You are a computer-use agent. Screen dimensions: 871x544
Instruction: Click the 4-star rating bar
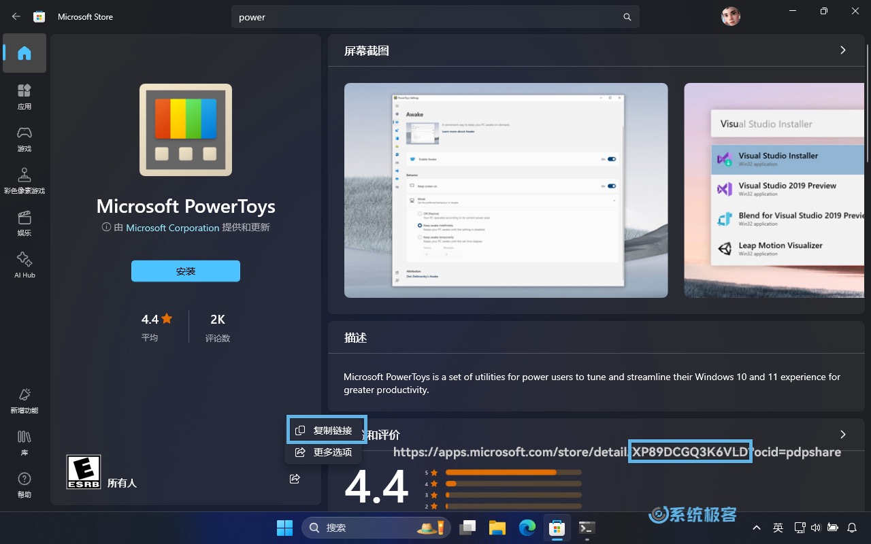(514, 484)
